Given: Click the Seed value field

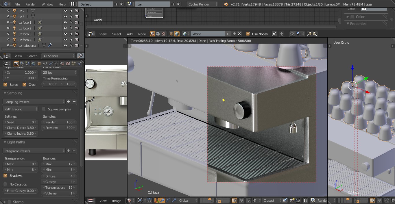Looking at the screenshot, I should pos(20,122).
